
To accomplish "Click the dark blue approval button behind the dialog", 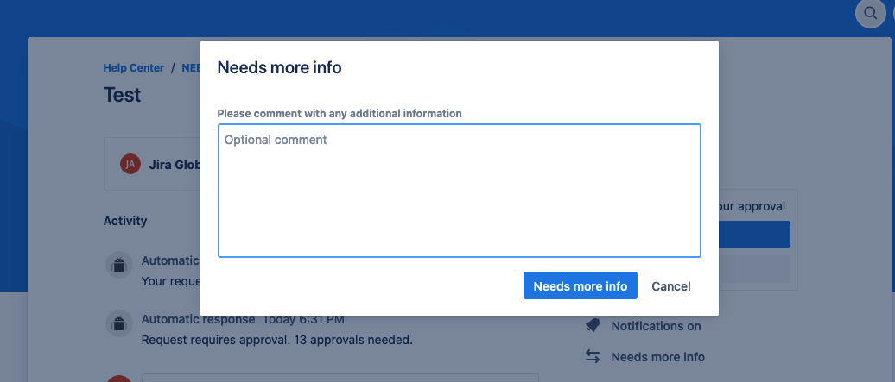I will point(754,235).
